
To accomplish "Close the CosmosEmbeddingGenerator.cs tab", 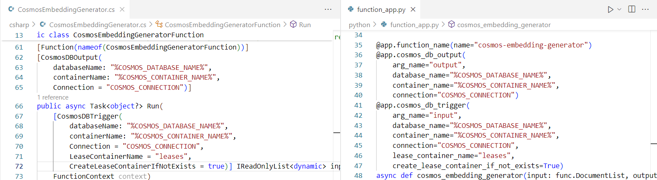I will [x=122, y=9].
